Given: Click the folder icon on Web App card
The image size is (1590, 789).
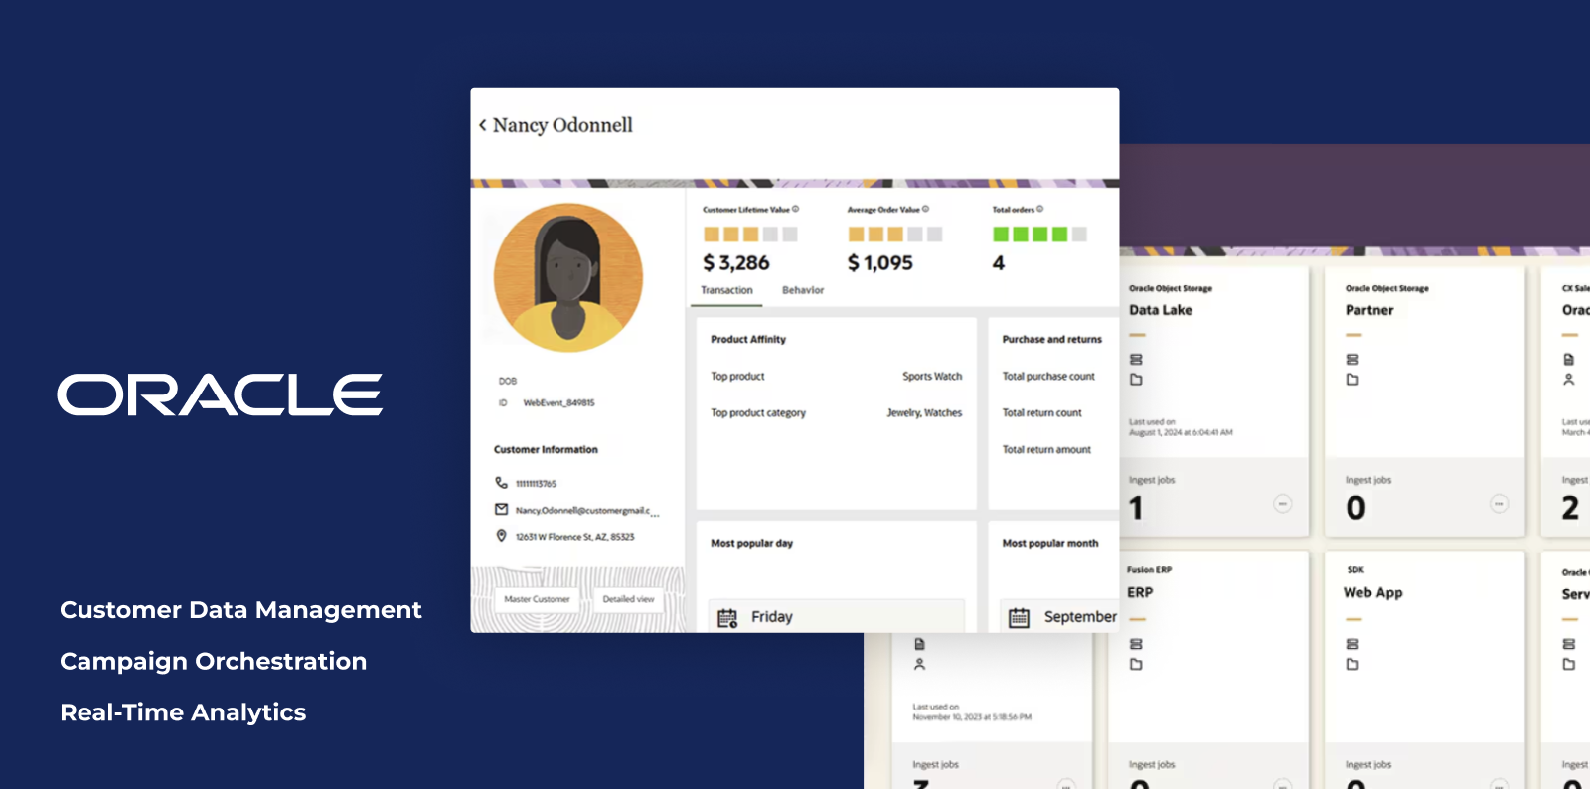Looking at the screenshot, I should [1352, 664].
